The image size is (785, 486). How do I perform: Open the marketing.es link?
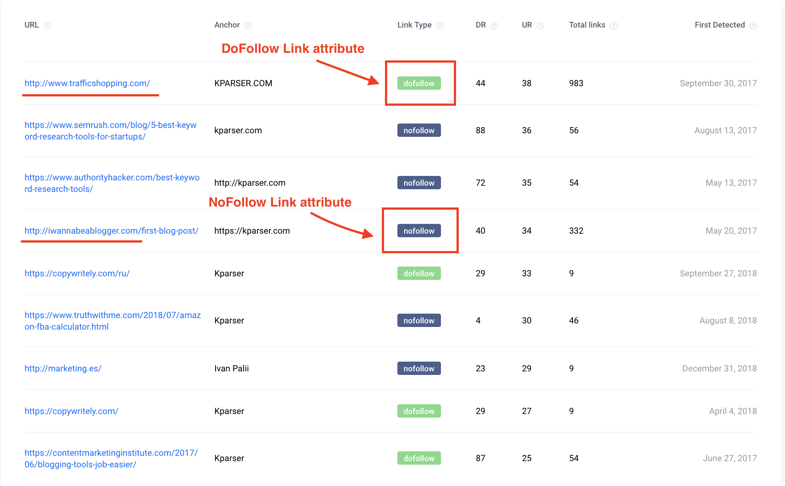(x=63, y=368)
